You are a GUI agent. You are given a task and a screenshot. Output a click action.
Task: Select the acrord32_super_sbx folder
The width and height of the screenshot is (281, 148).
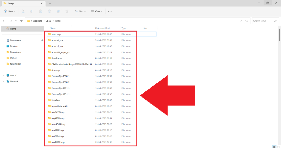[x=61, y=52]
